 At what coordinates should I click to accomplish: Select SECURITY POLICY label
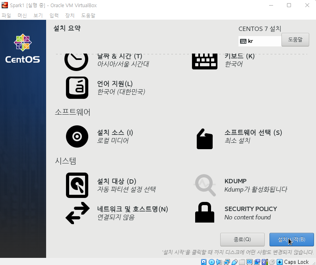click(251, 209)
